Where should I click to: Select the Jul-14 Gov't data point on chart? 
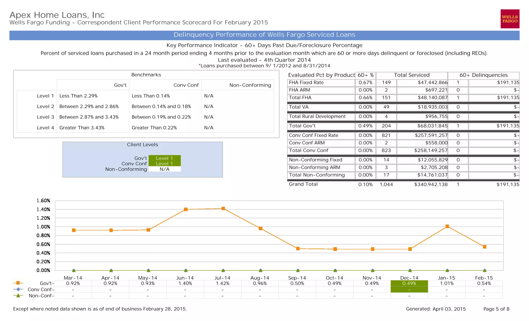(x=223, y=208)
